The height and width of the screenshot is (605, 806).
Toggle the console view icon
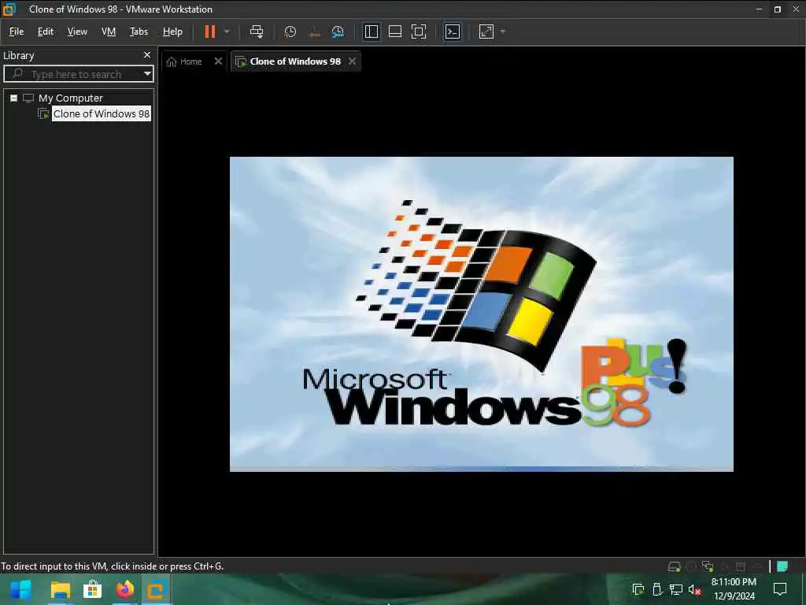(452, 32)
